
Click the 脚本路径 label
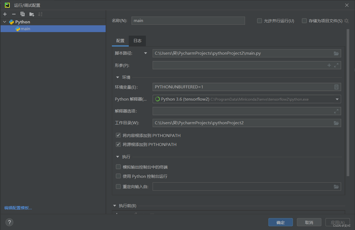point(124,53)
